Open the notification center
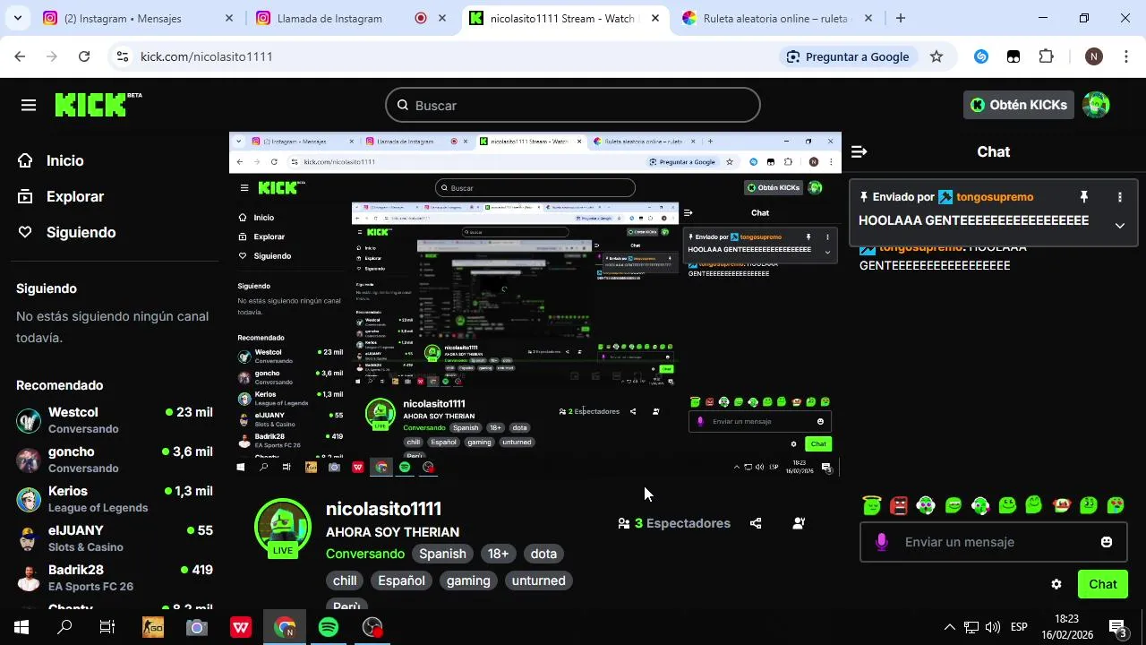The height and width of the screenshot is (645, 1146). coord(1117,627)
